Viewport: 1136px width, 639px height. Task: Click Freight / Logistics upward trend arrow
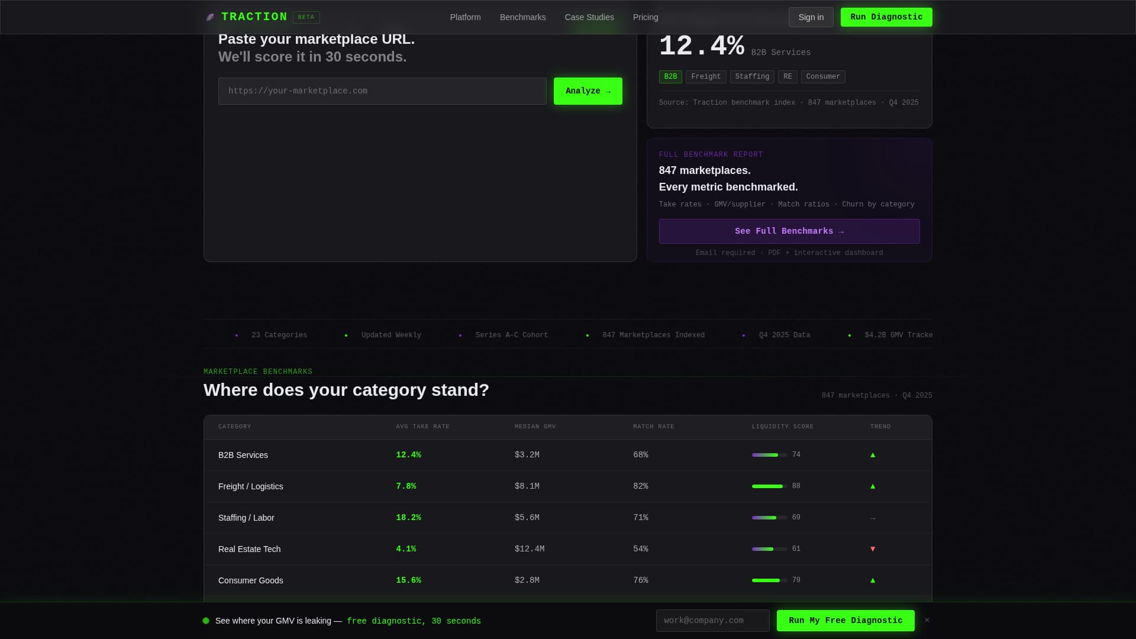pyautogui.click(x=873, y=486)
